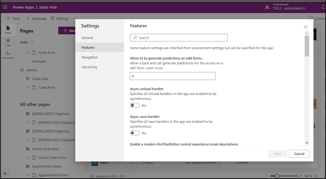Viewport: 326px width, 179px height.
Task: Adjust the zoom slider in status bar
Action: 276,176
